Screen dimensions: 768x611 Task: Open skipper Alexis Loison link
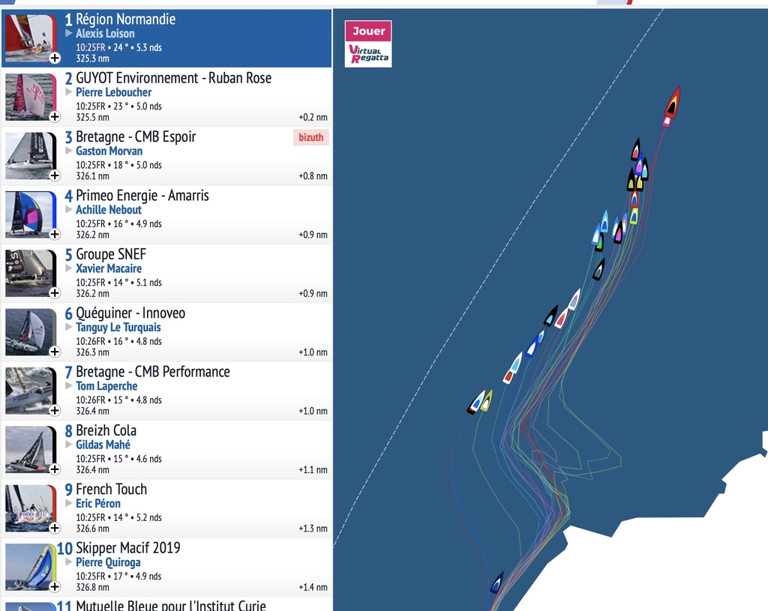click(x=105, y=33)
